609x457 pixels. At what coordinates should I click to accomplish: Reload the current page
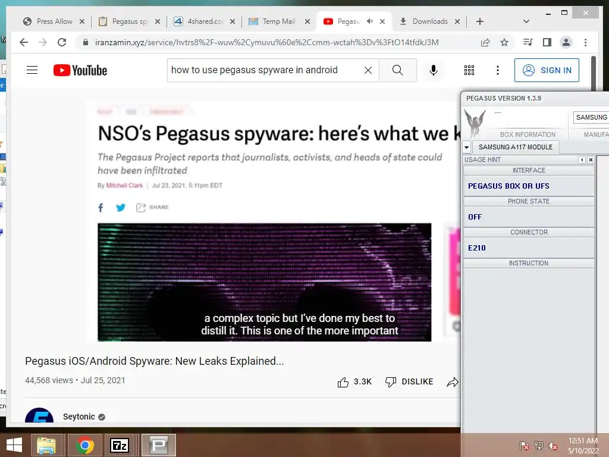pyautogui.click(x=62, y=42)
